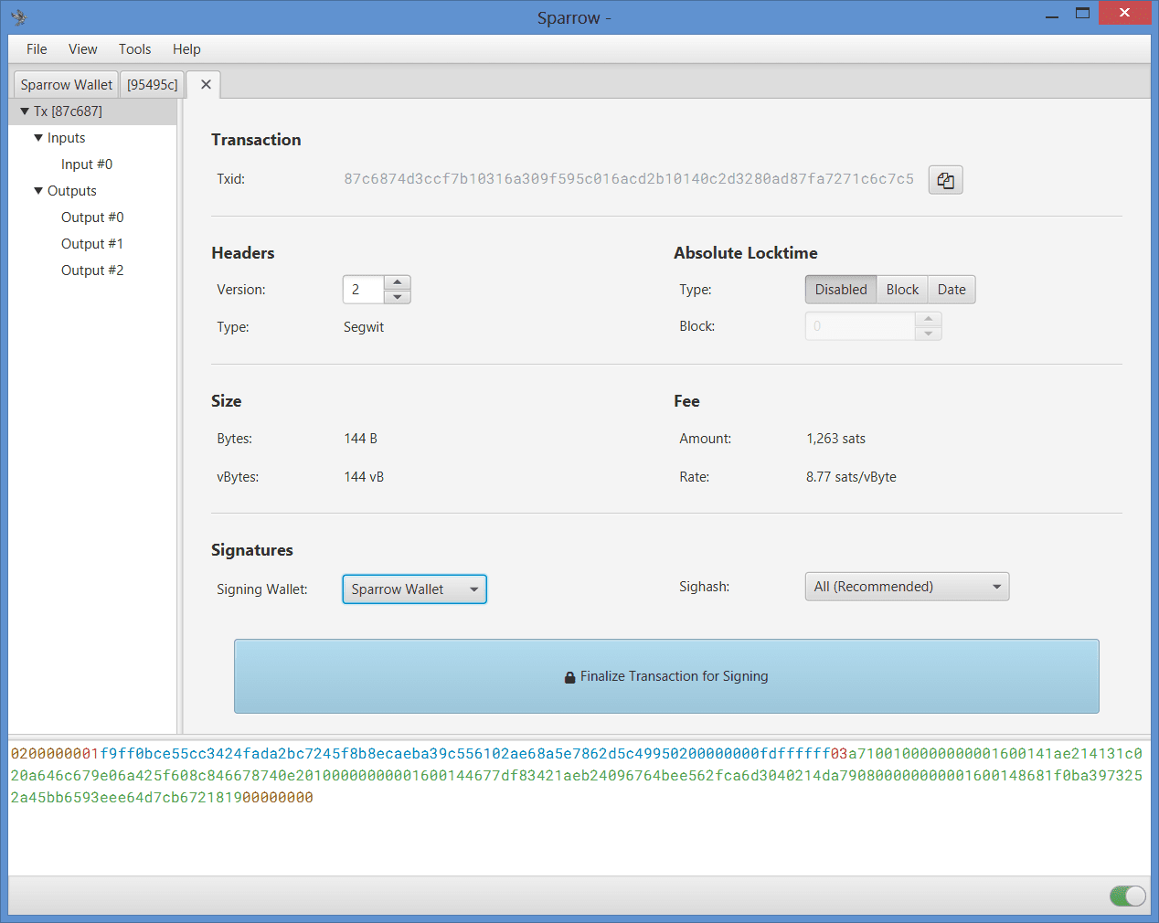Click the 144 B bytes value
The height and width of the screenshot is (923, 1159).
(x=360, y=439)
